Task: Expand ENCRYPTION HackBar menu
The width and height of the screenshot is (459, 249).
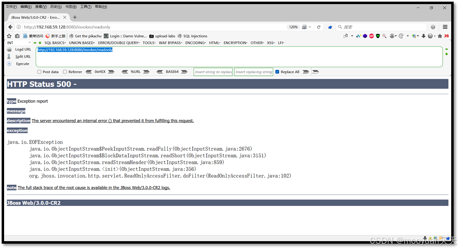Action: (x=235, y=43)
